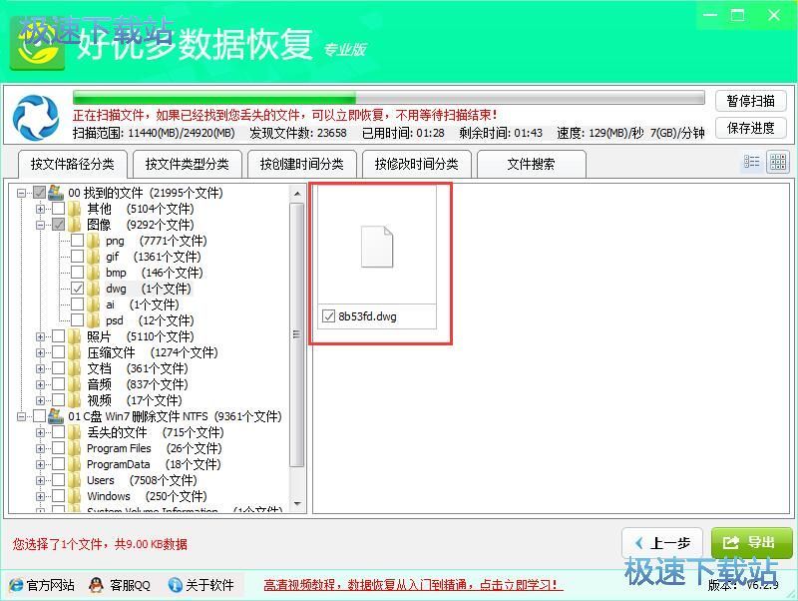Click the 音频 folder icon

[x=74, y=384]
